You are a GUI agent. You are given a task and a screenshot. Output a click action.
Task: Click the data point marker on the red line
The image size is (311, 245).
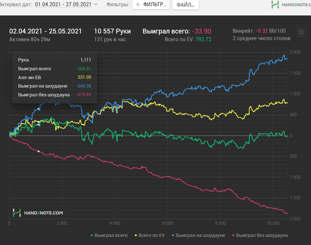pyautogui.click(x=39, y=151)
